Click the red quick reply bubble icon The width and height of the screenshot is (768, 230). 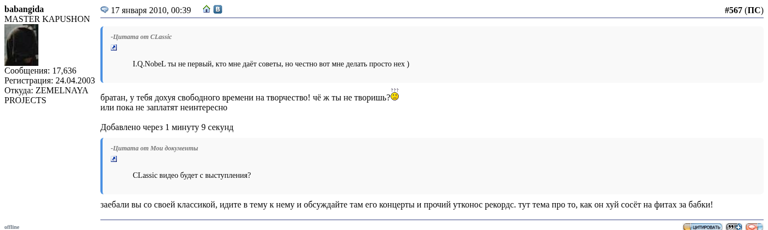point(754,227)
